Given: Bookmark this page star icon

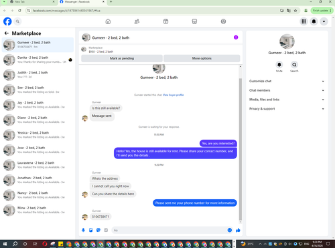Looking at the screenshot, I should (295, 11).
